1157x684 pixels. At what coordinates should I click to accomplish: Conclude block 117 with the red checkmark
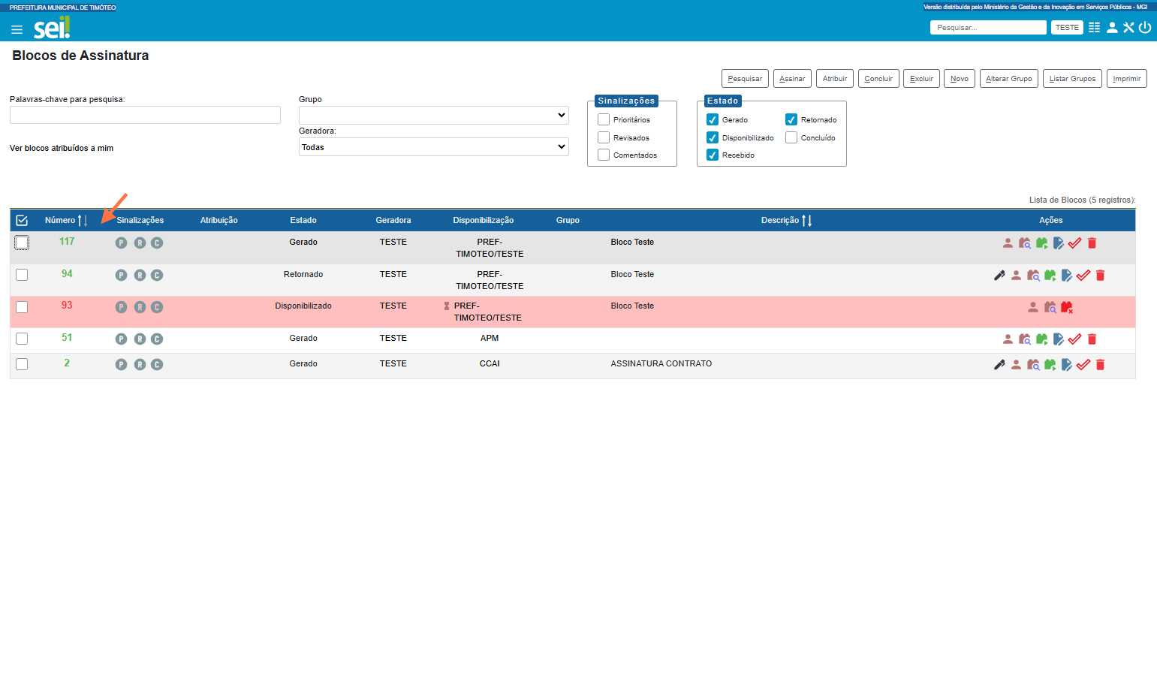(1075, 243)
